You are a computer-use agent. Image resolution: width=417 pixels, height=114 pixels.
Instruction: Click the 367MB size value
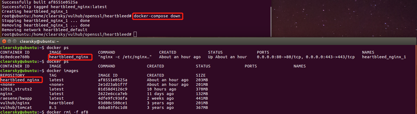[x=202, y=108]
